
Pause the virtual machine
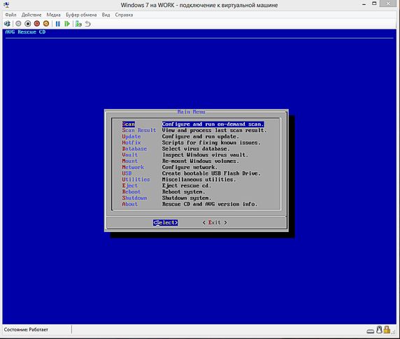click(58, 24)
